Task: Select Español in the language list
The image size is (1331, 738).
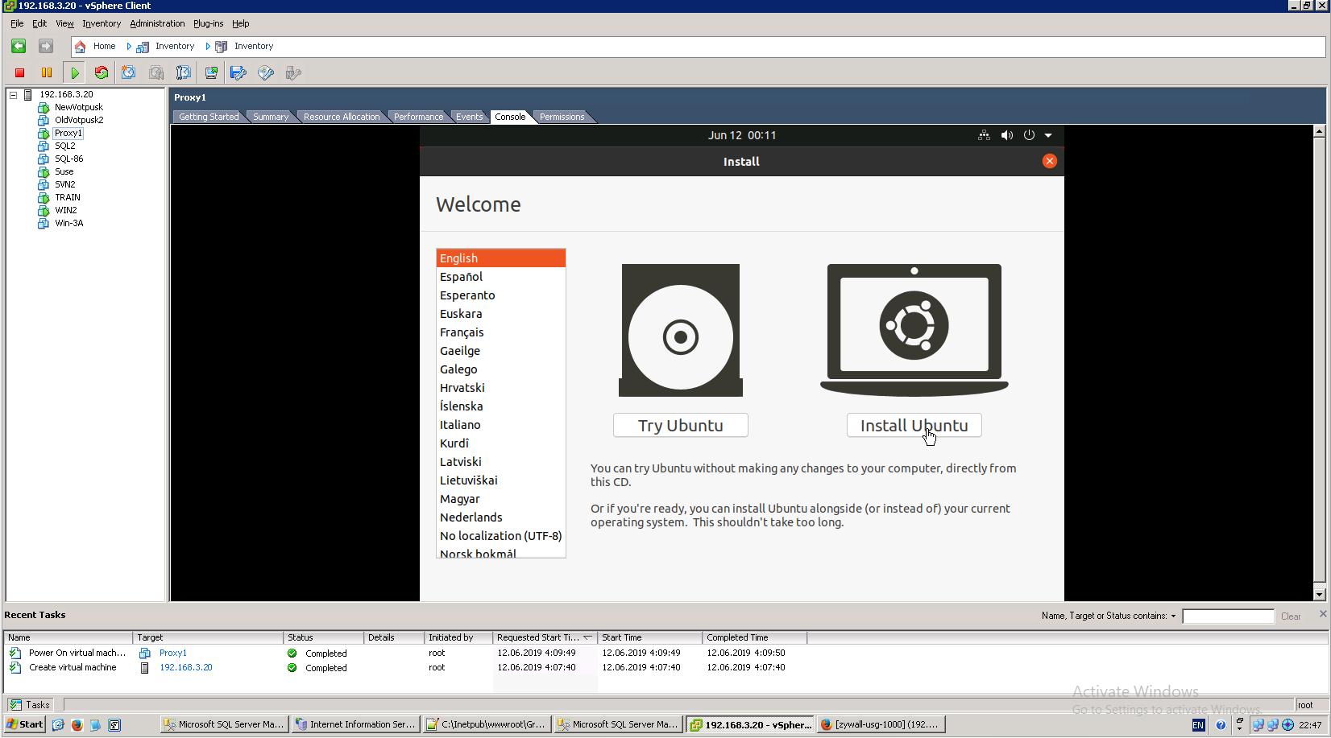Action: click(x=501, y=277)
